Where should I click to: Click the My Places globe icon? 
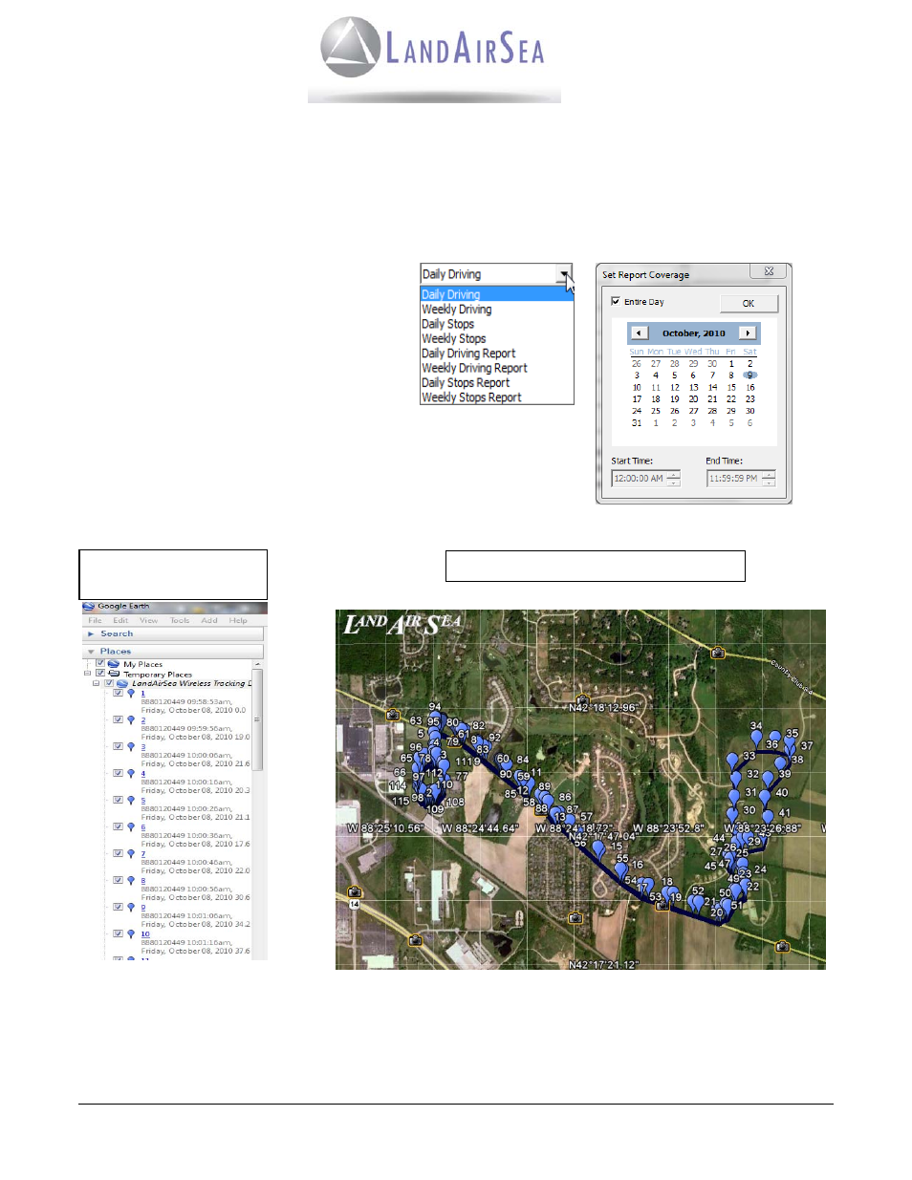[x=114, y=664]
